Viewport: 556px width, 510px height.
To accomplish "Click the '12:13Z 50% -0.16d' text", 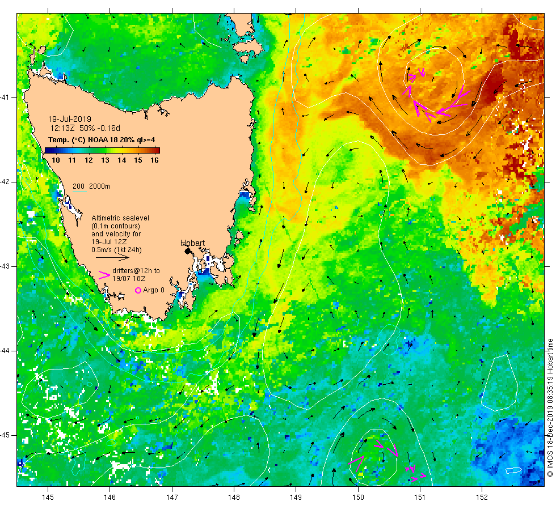I will coord(85,128).
